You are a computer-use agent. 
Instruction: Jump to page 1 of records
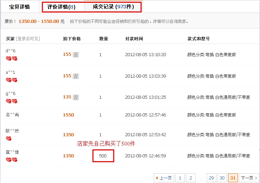point(180,178)
